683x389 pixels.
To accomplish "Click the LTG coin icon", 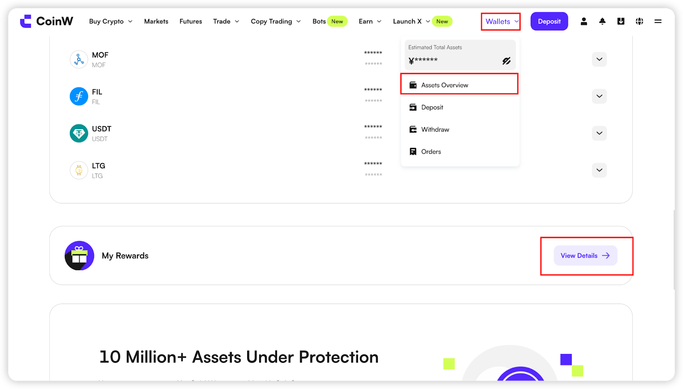I will tap(79, 170).
